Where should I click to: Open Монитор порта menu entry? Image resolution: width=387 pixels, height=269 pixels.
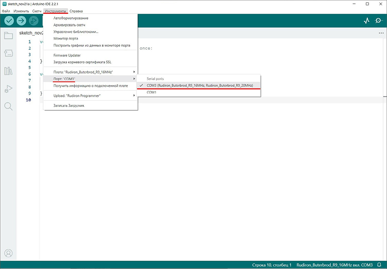pos(90,38)
